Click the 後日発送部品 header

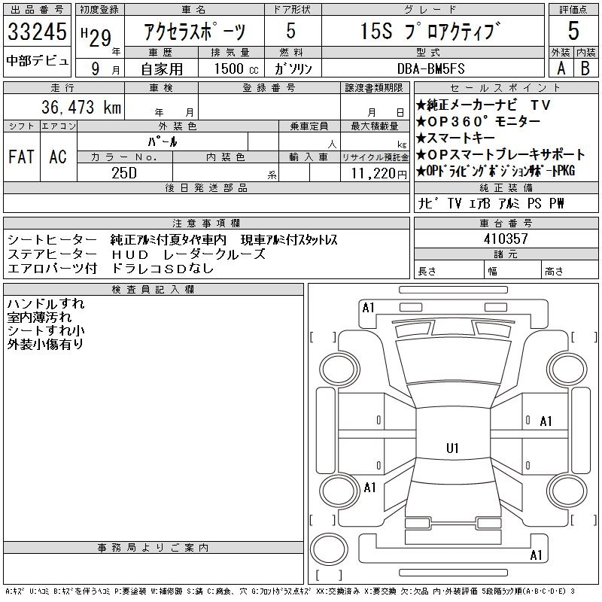point(206,187)
